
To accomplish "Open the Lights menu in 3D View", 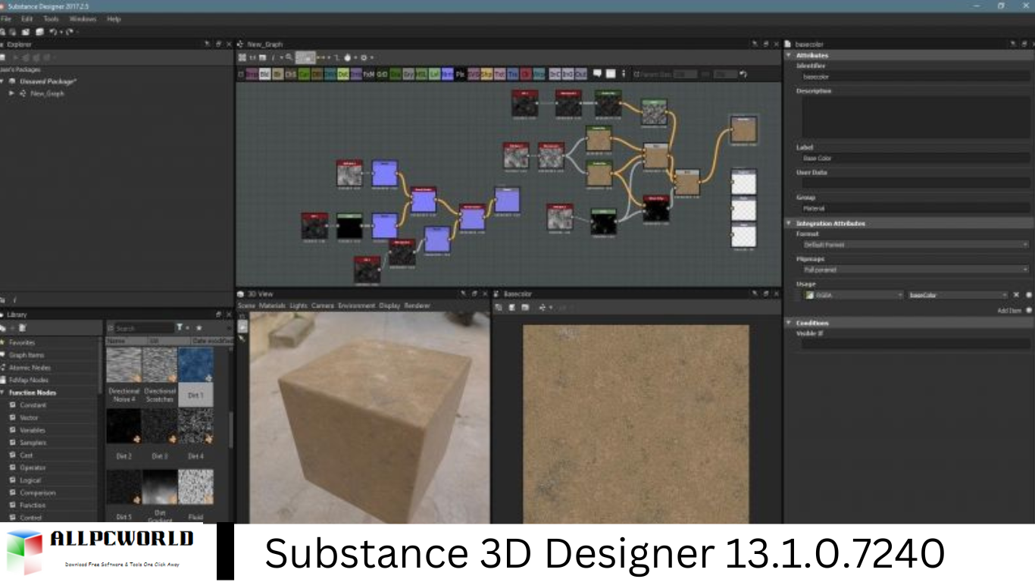I will coord(299,305).
